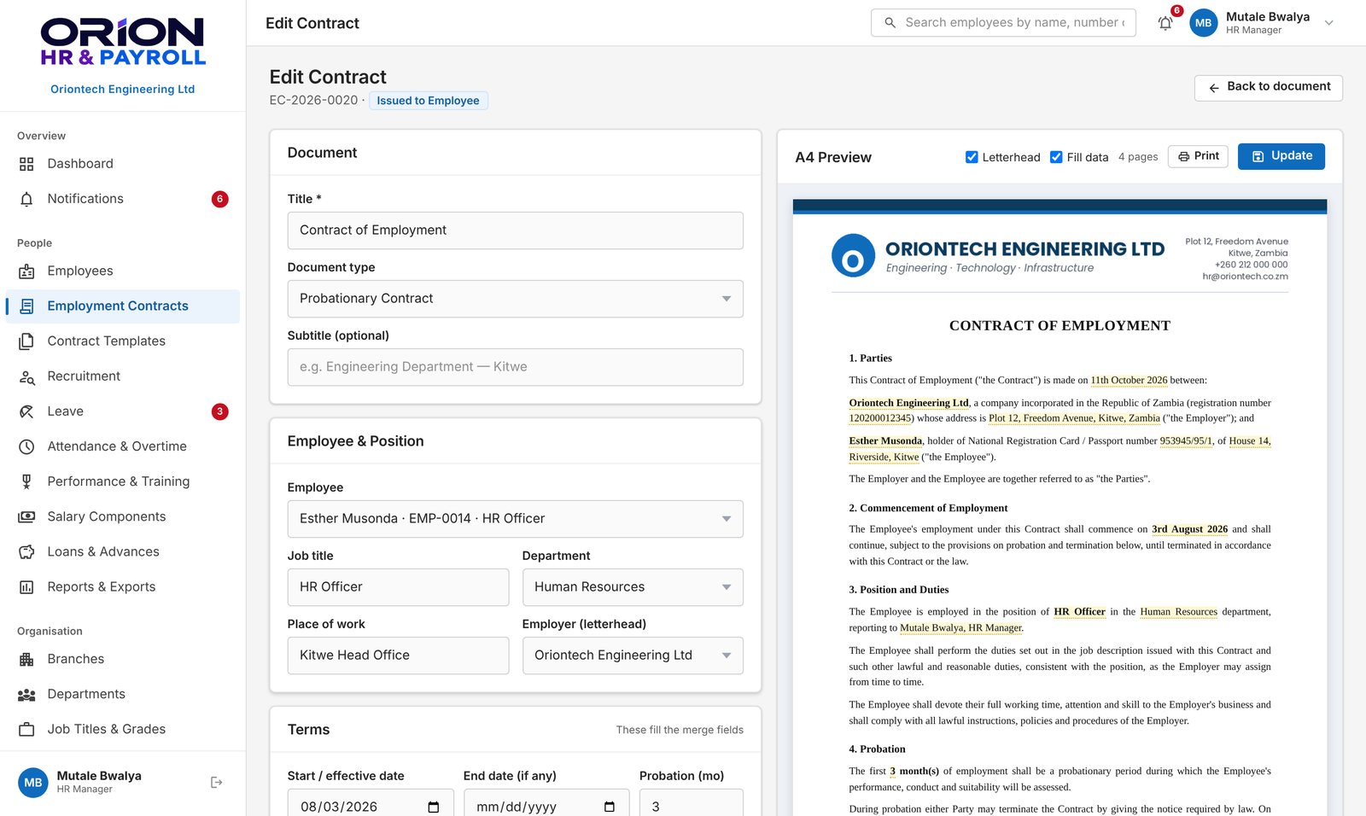Image resolution: width=1366 pixels, height=816 pixels.
Task: Click the Issued to Employee status badge
Action: 428,101
